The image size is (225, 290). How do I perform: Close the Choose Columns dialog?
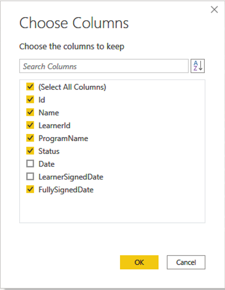click(x=214, y=9)
